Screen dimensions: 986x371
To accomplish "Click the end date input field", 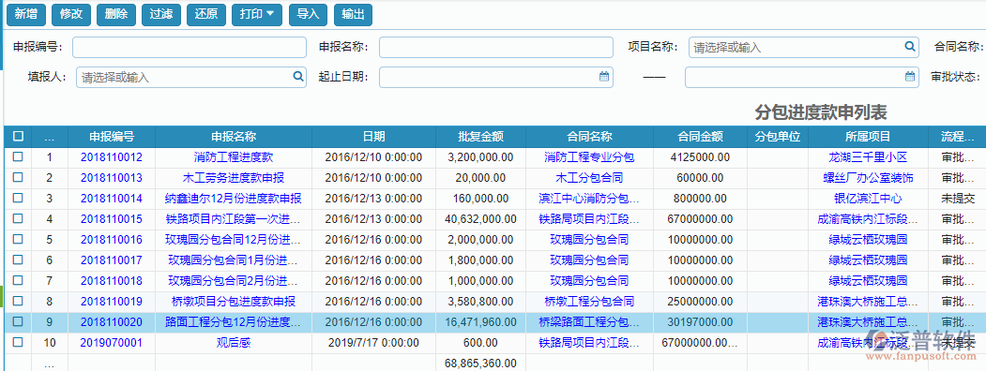I will (802, 77).
